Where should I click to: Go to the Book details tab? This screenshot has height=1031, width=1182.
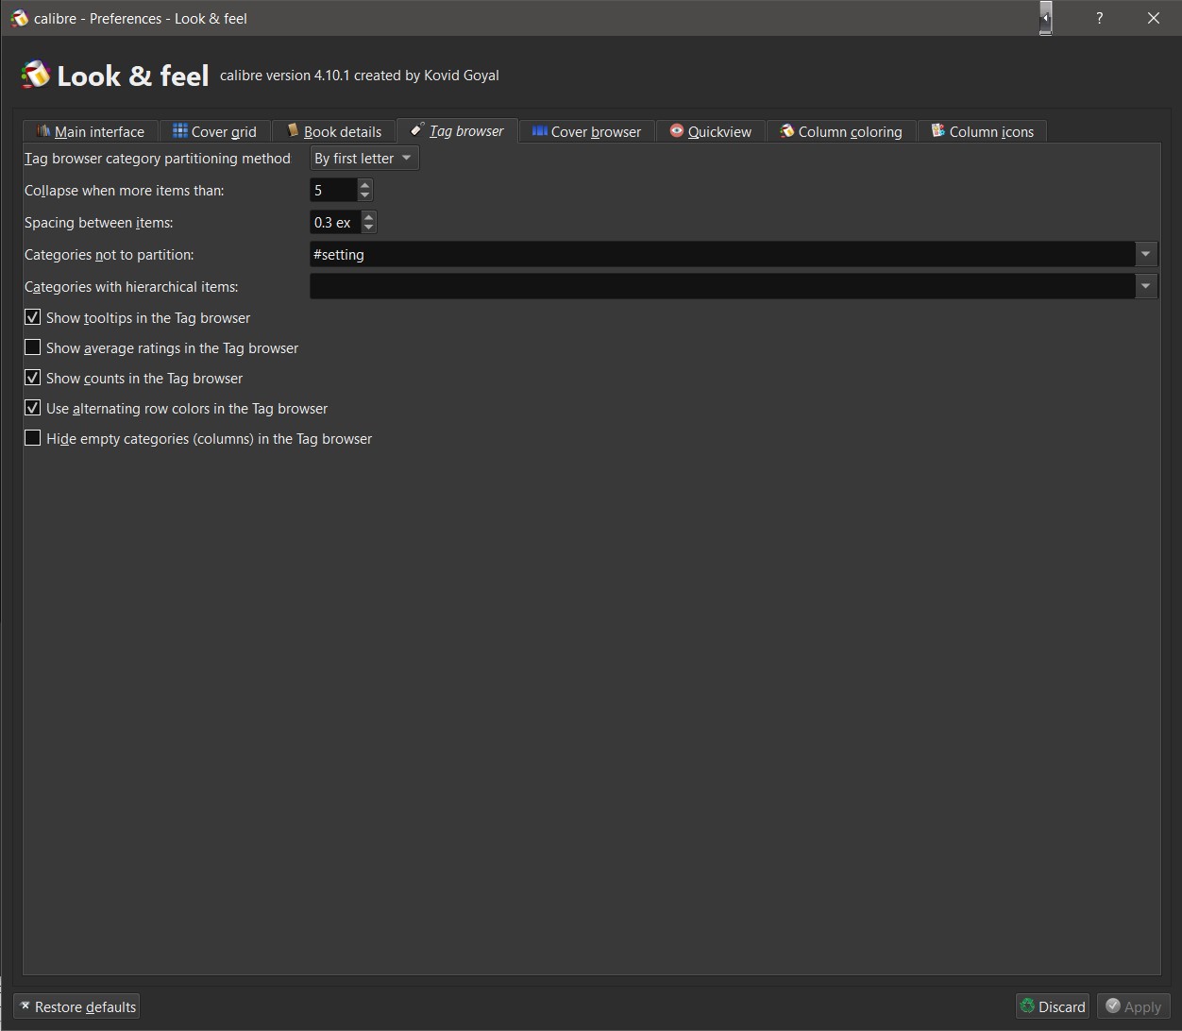click(x=333, y=131)
